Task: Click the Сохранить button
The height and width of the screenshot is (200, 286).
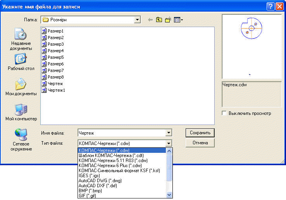Action: (x=200, y=133)
